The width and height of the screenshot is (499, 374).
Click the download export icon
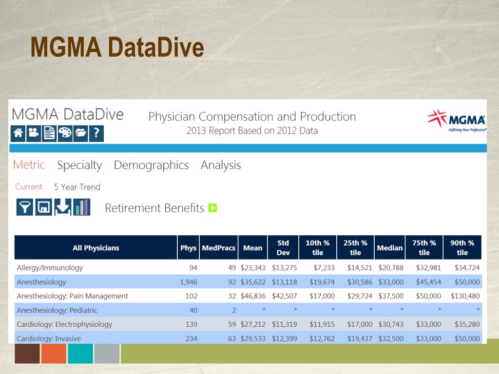63,207
